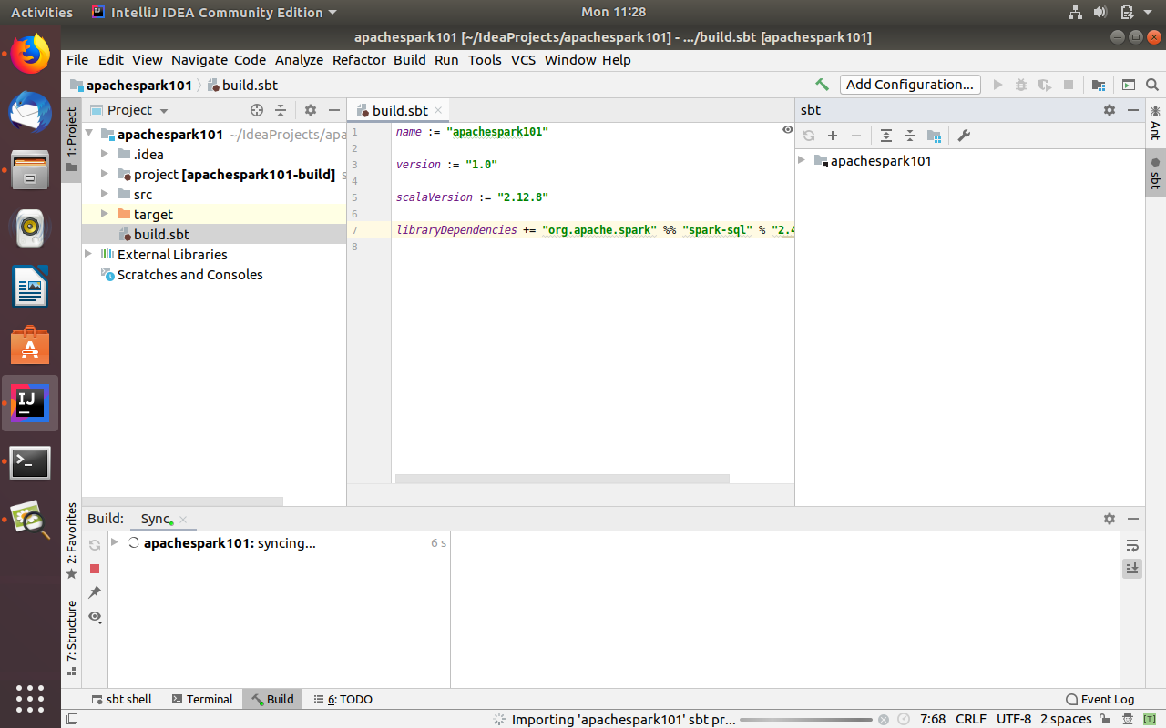
Task: Click the sbt panel wrench settings icon
Action: pyautogui.click(x=964, y=136)
